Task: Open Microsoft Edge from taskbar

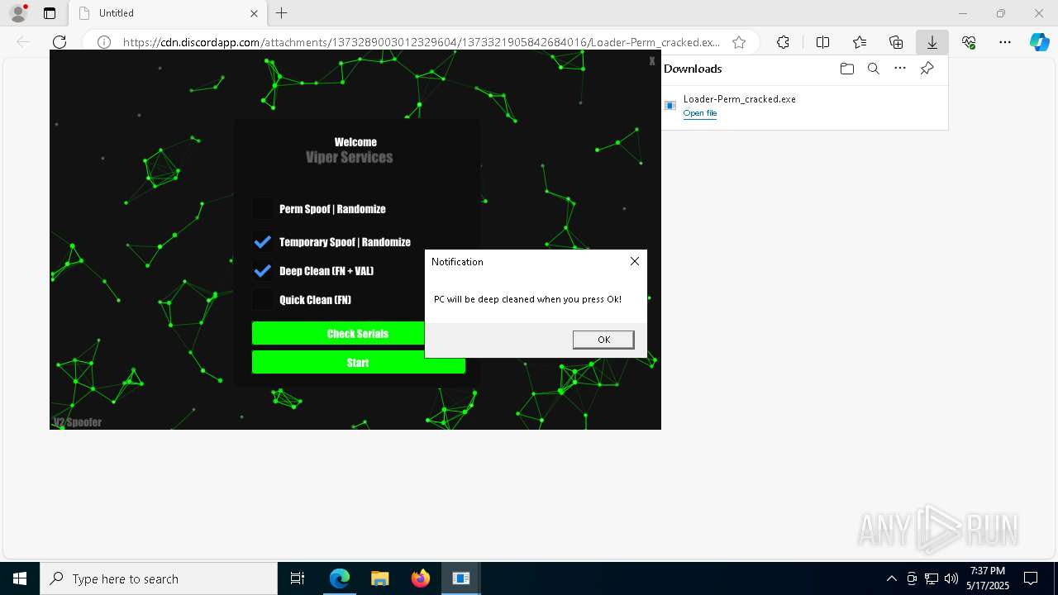Action: click(x=340, y=578)
